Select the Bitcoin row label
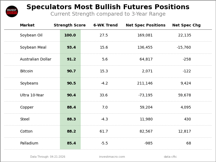 pos(26,71)
